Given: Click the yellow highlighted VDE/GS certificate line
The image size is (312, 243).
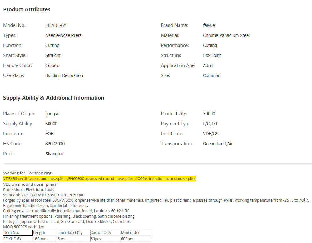Looking at the screenshot, I should pos(100,179).
